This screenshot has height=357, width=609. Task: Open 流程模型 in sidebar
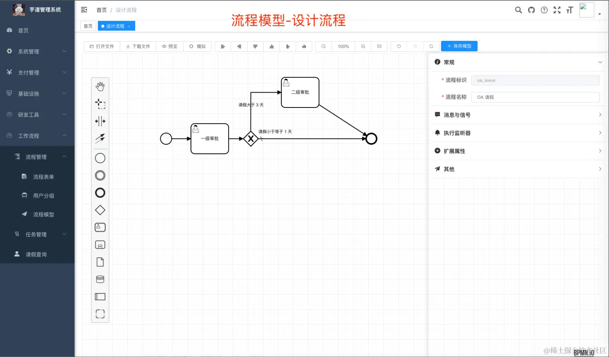(37, 215)
